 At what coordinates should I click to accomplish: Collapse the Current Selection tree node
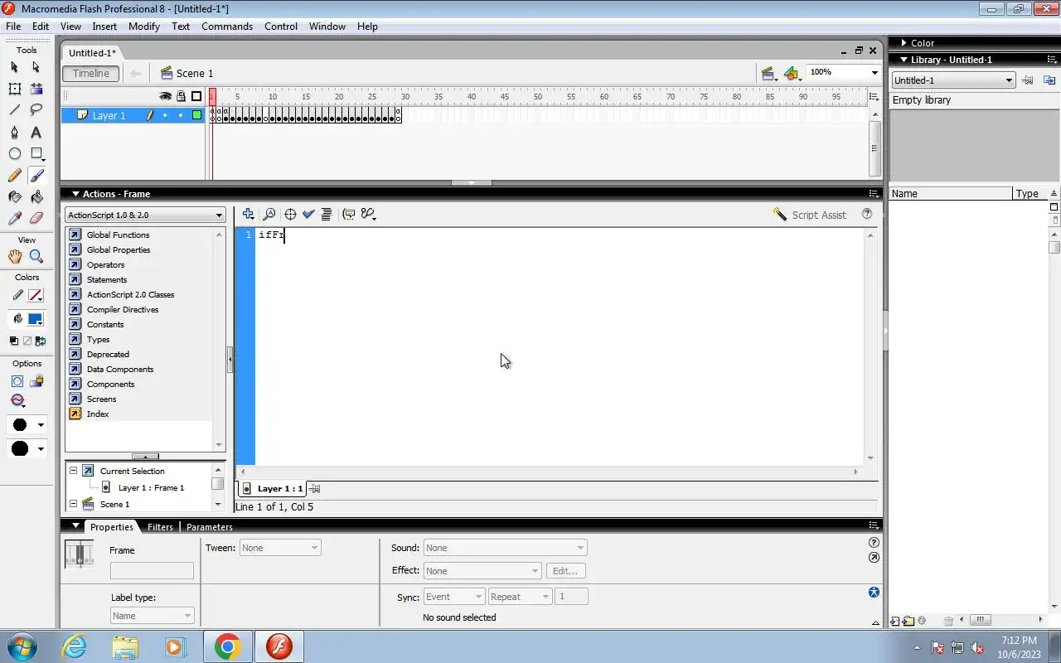pyautogui.click(x=73, y=471)
